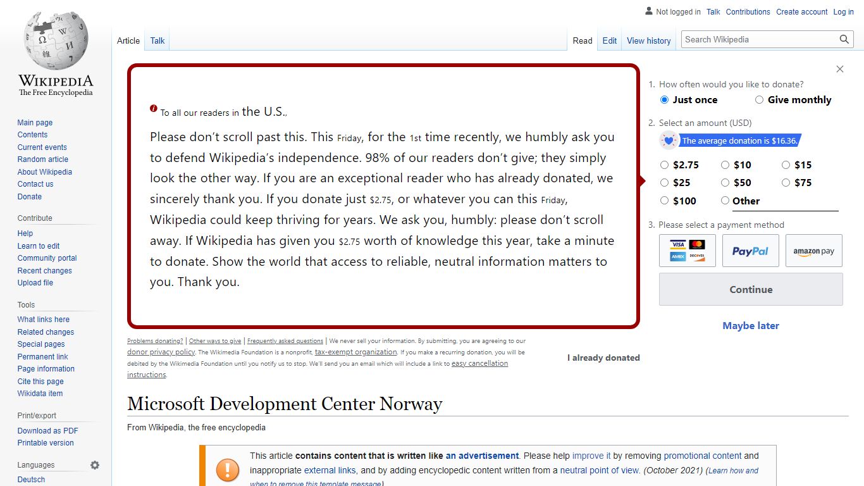Click Upload file link

35,283
